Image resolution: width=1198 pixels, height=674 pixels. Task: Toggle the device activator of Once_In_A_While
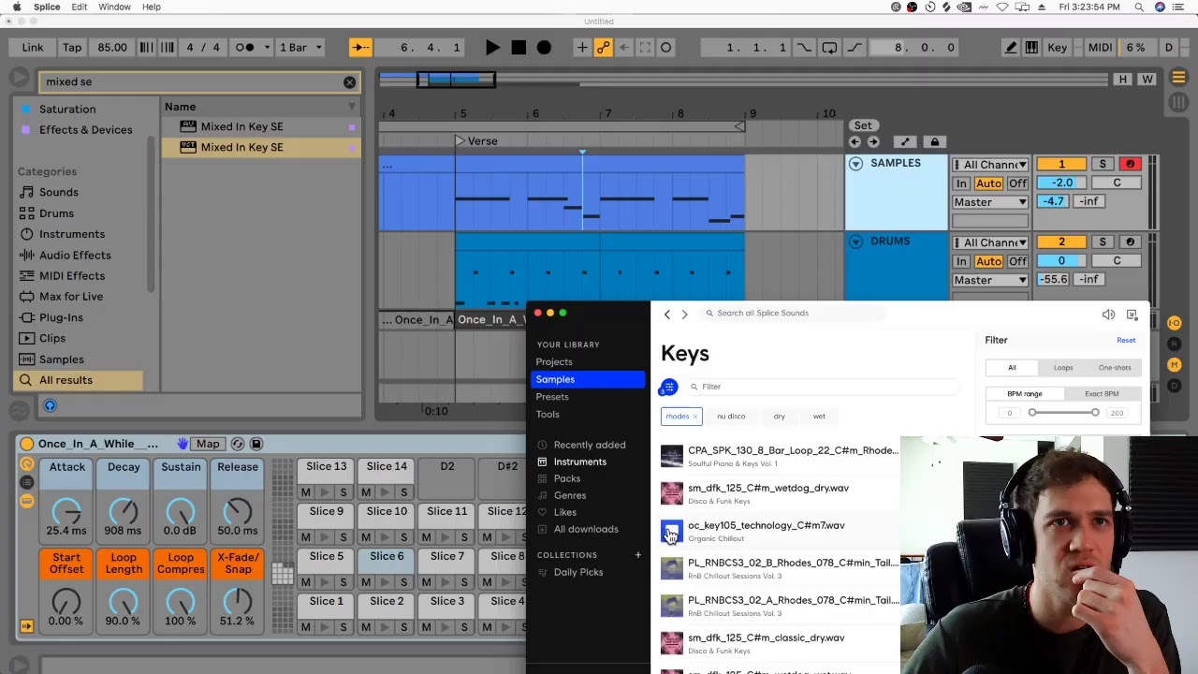click(26, 444)
